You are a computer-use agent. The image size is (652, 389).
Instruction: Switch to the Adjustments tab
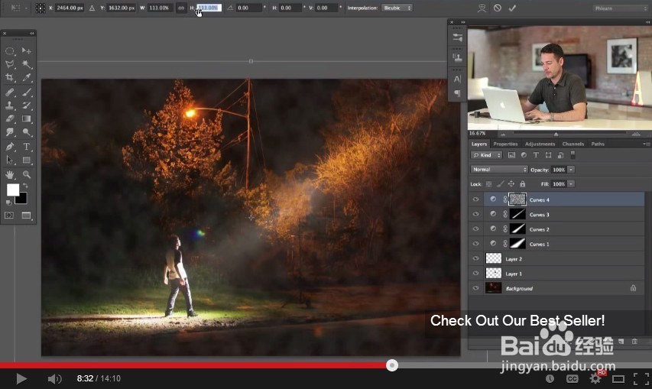[x=540, y=144]
